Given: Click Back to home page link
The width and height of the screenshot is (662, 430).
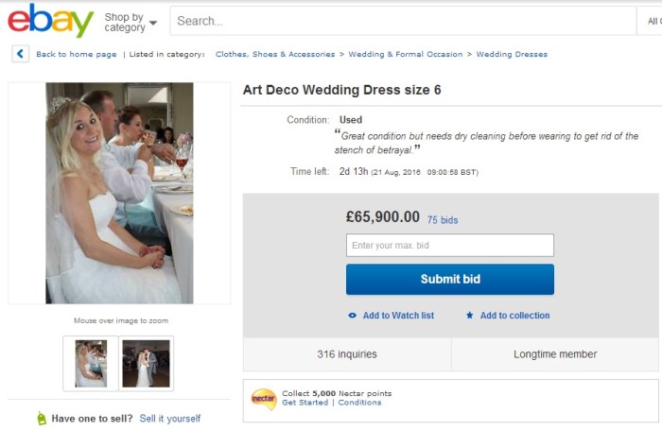Looking at the screenshot, I should tap(76, 55).
